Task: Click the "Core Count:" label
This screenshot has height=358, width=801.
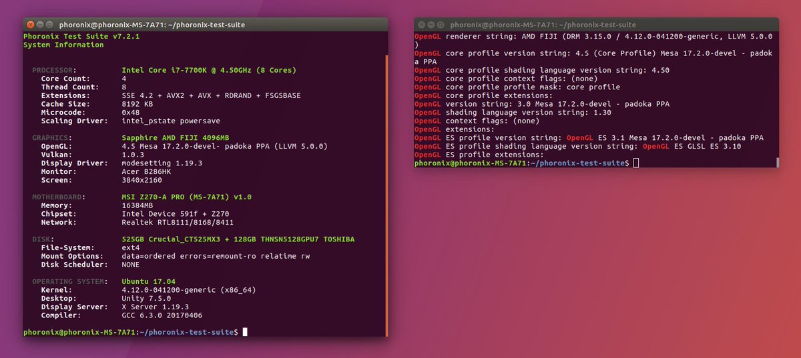Action: 64,79
